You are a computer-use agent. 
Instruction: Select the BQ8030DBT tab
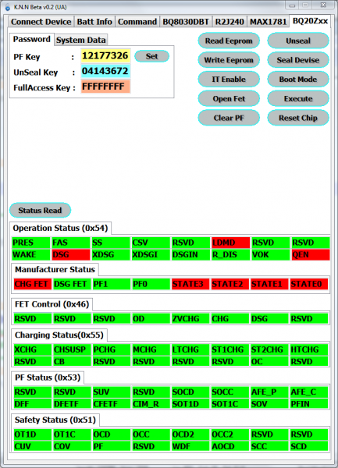(186, 22)
